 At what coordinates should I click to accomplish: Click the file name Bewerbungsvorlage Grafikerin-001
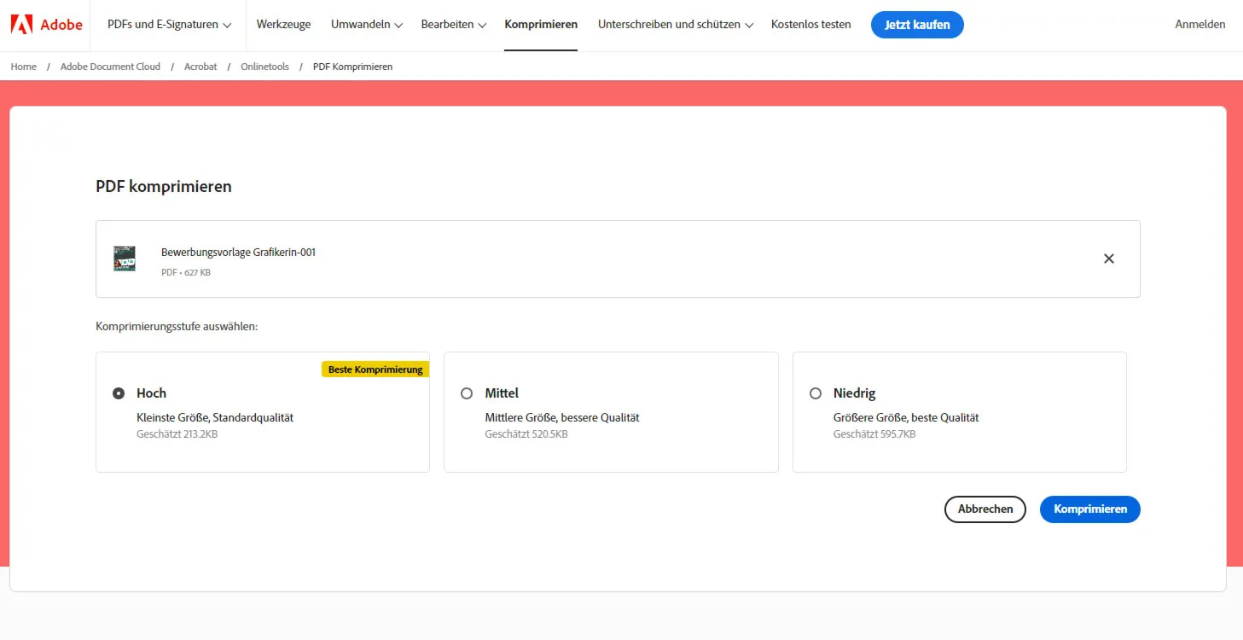click(x=238, y=253)
